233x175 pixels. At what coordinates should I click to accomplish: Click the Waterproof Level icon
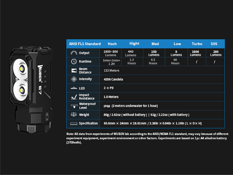tap(74, 106)
